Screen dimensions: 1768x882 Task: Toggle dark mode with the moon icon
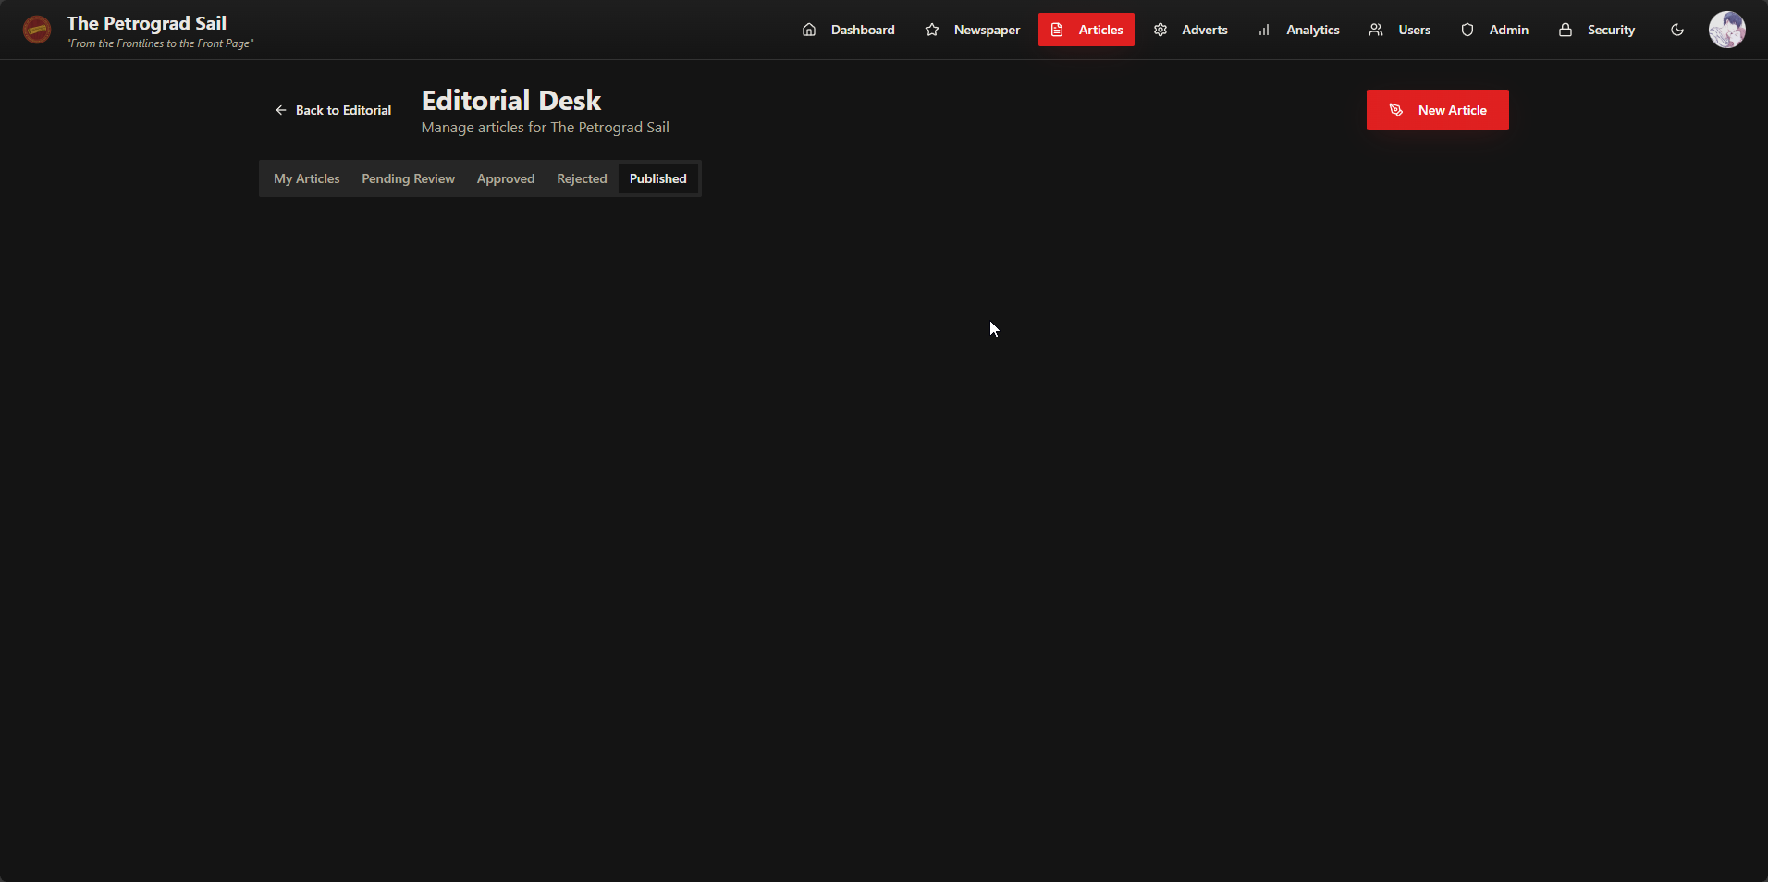(x=1677, y=30)
